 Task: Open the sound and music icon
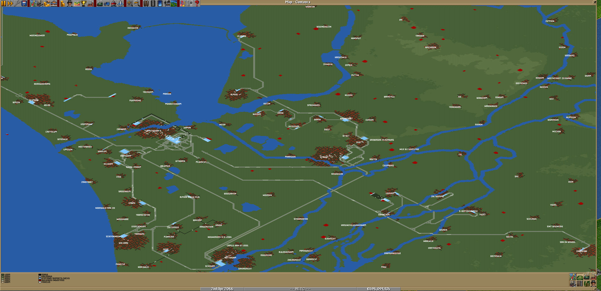pyautogui.click(x=183, y=3)
